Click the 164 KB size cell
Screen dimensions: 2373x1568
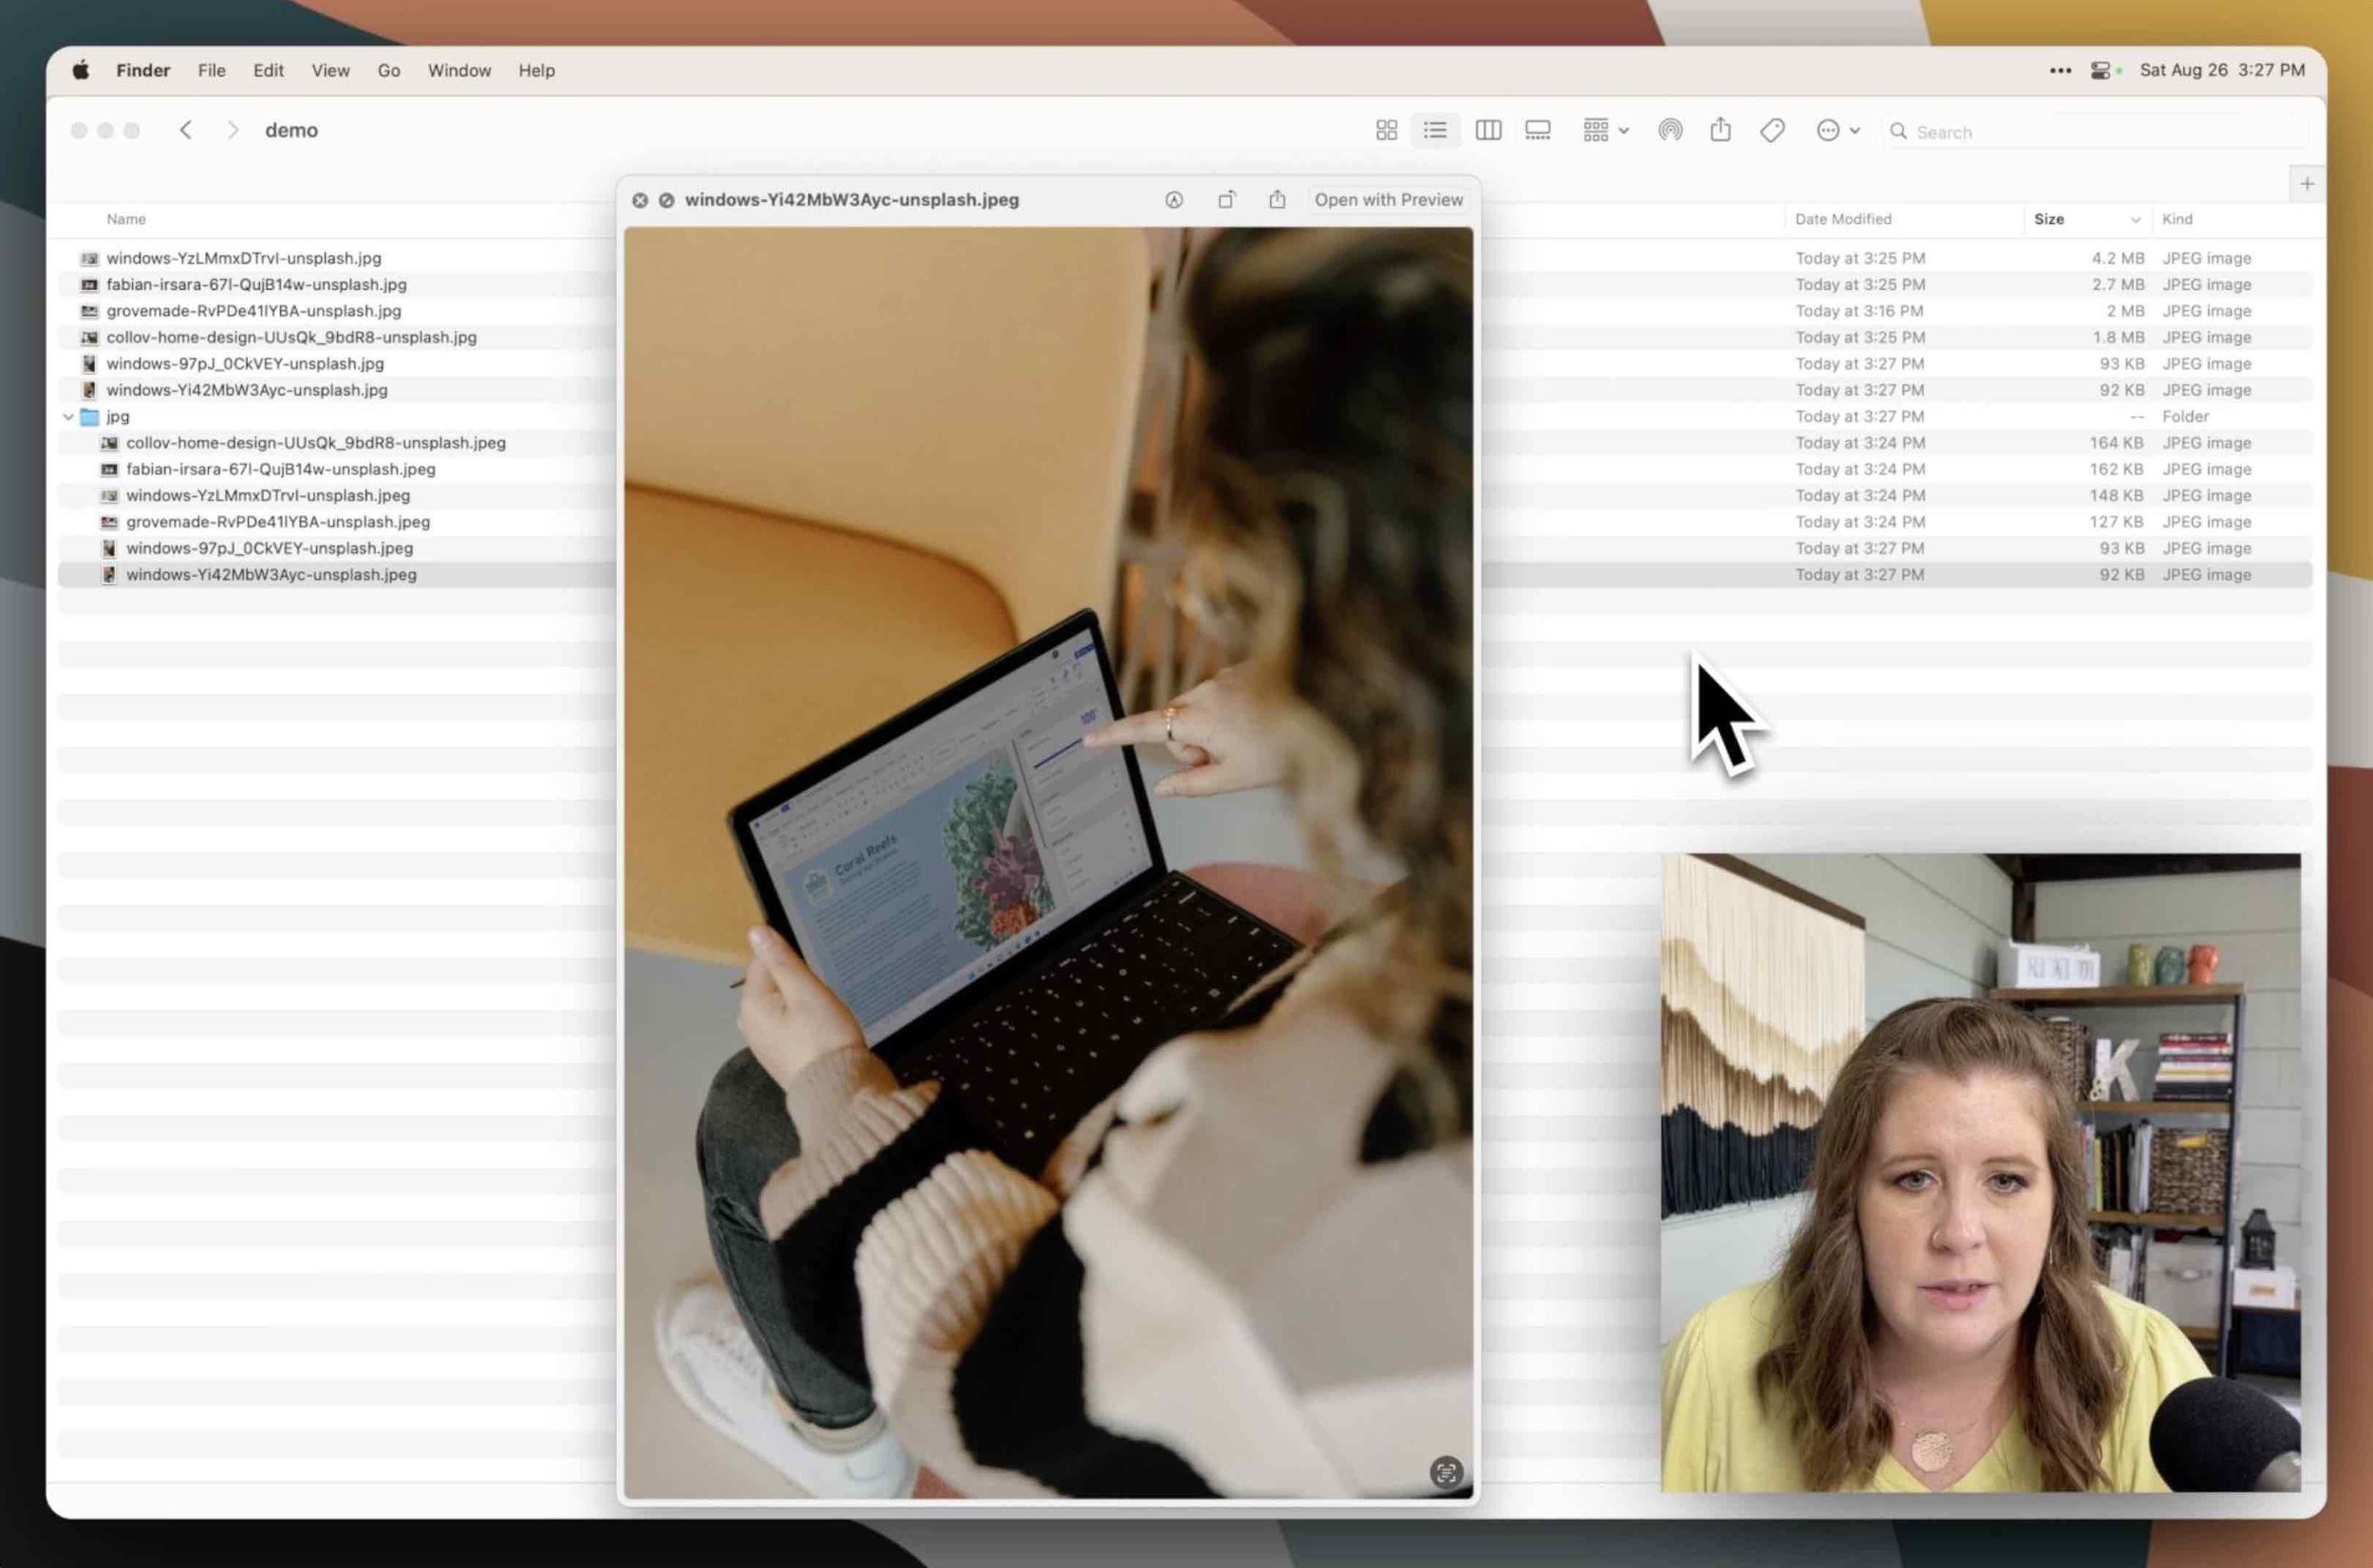(2116, 442)
